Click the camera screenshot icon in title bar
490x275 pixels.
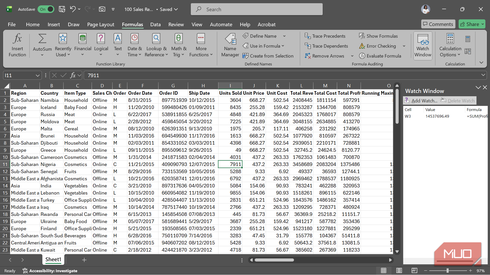(x=102, y=9)
